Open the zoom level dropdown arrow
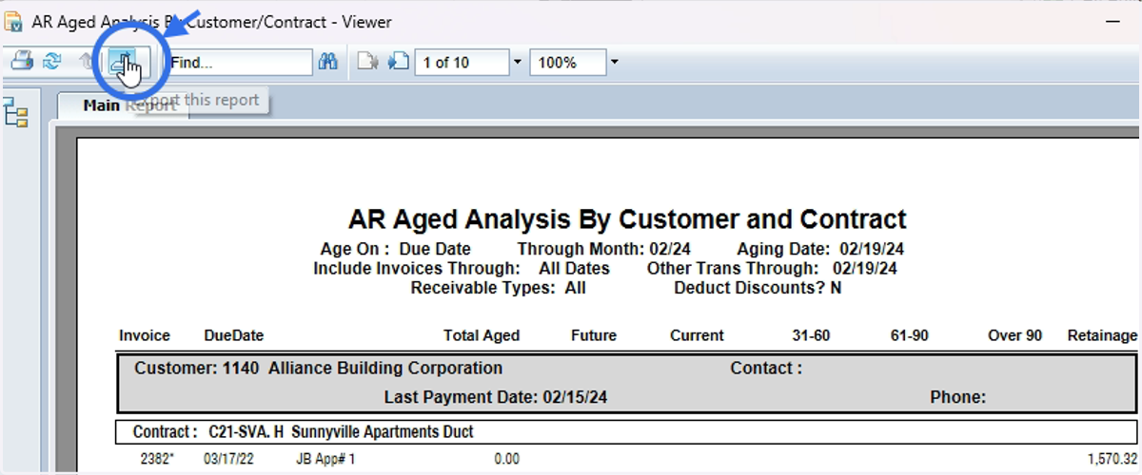1142x475 pixels. coord(615,63)
